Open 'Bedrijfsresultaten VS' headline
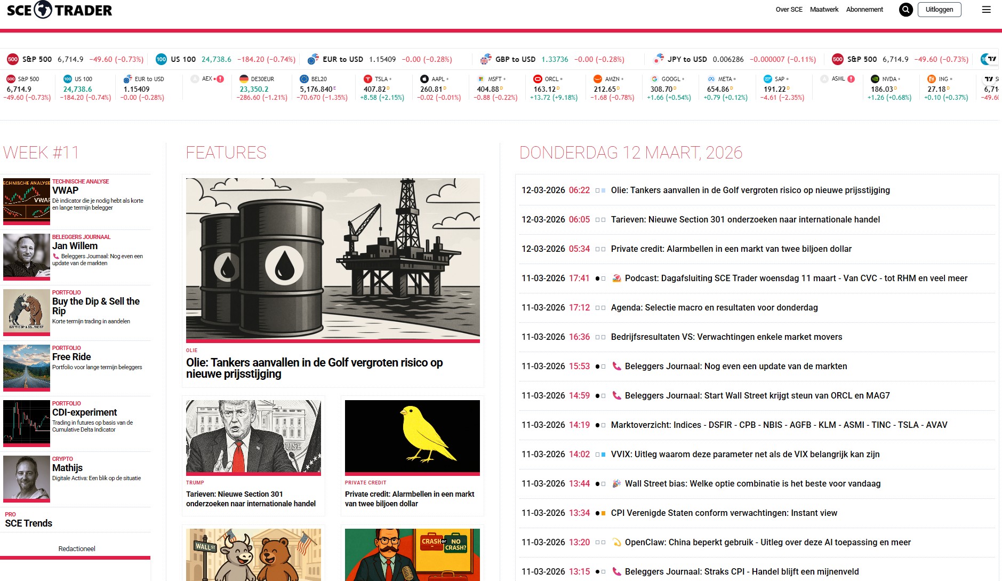This screenshot has width=1002, height=581. [726, 337]
